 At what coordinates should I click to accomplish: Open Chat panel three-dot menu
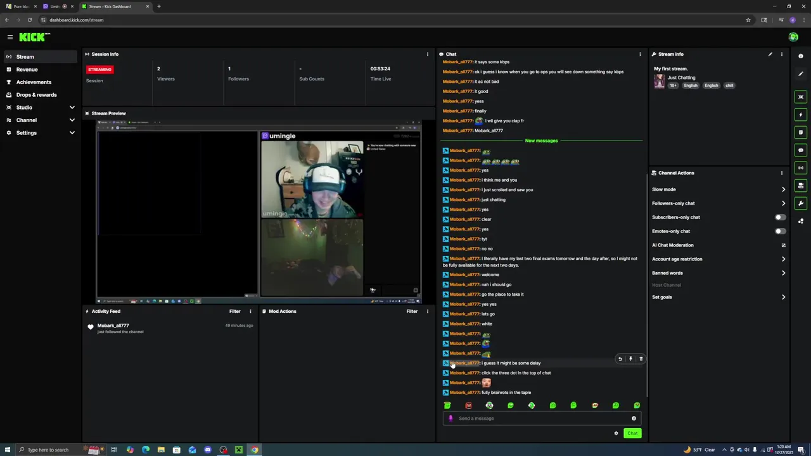coord(640,54)
